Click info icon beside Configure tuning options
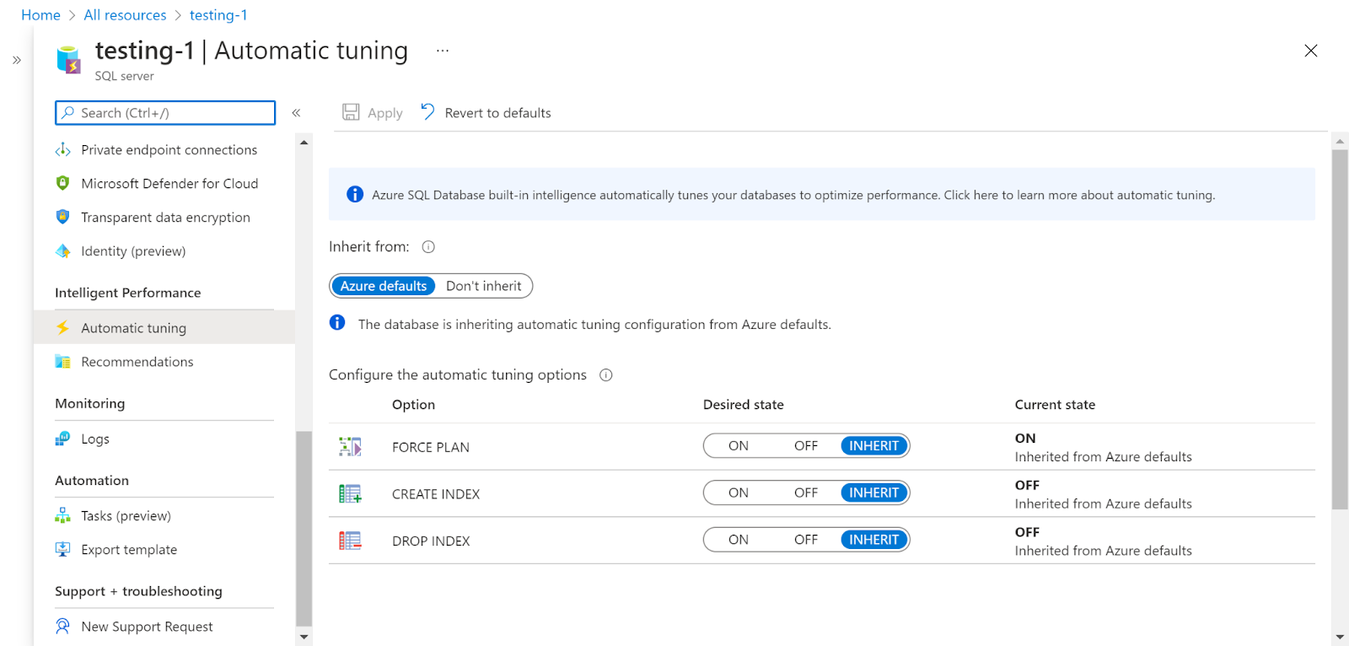The image size is (1349, 646). click(x=605, y=375)
